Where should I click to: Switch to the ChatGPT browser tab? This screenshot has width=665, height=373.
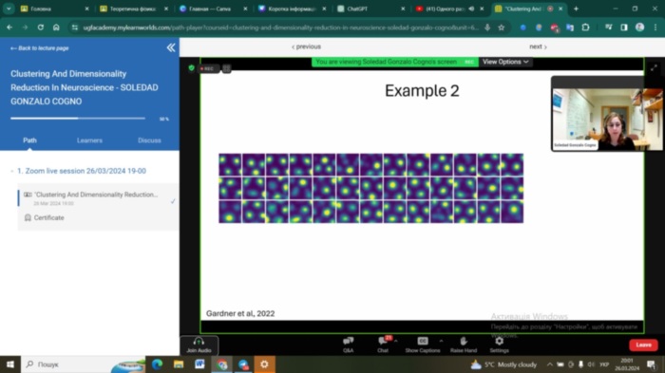tap(357, 9)
